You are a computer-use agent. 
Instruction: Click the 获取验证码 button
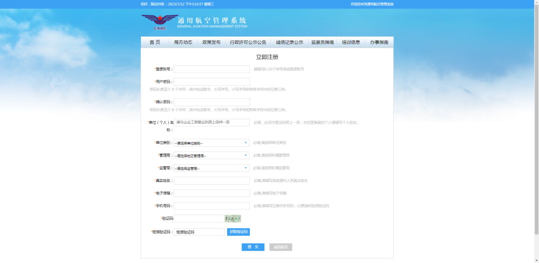click(238, 232)
